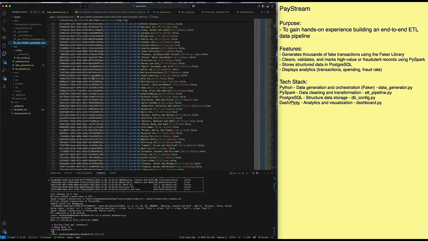The width and height of the screenshot is (428, 241).
Task: Open the Search view in activity bar
Action: point(4,21)
